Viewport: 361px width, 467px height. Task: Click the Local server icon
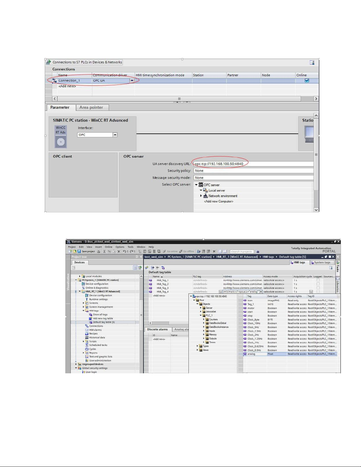click(205, 190)
